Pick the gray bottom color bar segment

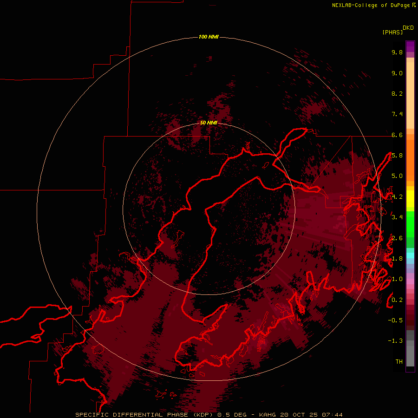[x=410, y=353]
